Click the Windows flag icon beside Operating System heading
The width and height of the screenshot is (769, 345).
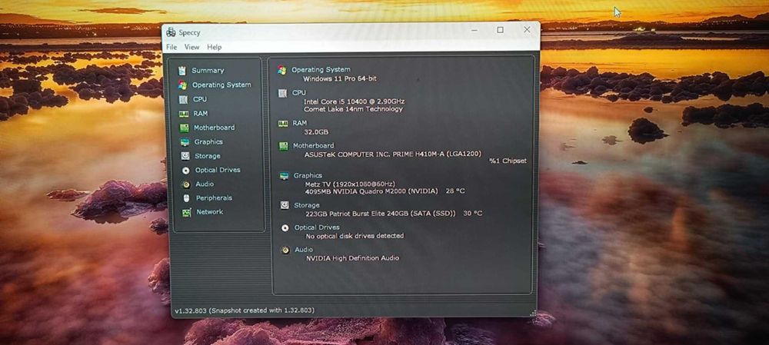click(x=282, y=70)
